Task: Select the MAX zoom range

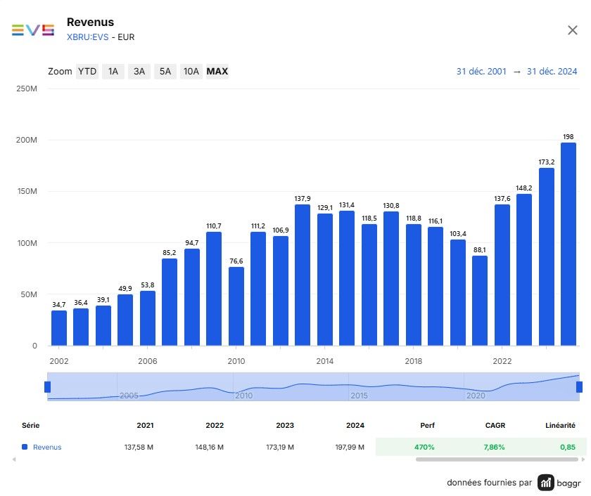Action: (217, 71)
